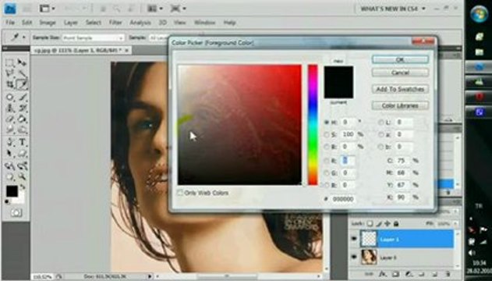The height and width of the screenshot is (281, 492).
Task: Hide Layer 1 with eye icon
Action: [x=354, y=239]
